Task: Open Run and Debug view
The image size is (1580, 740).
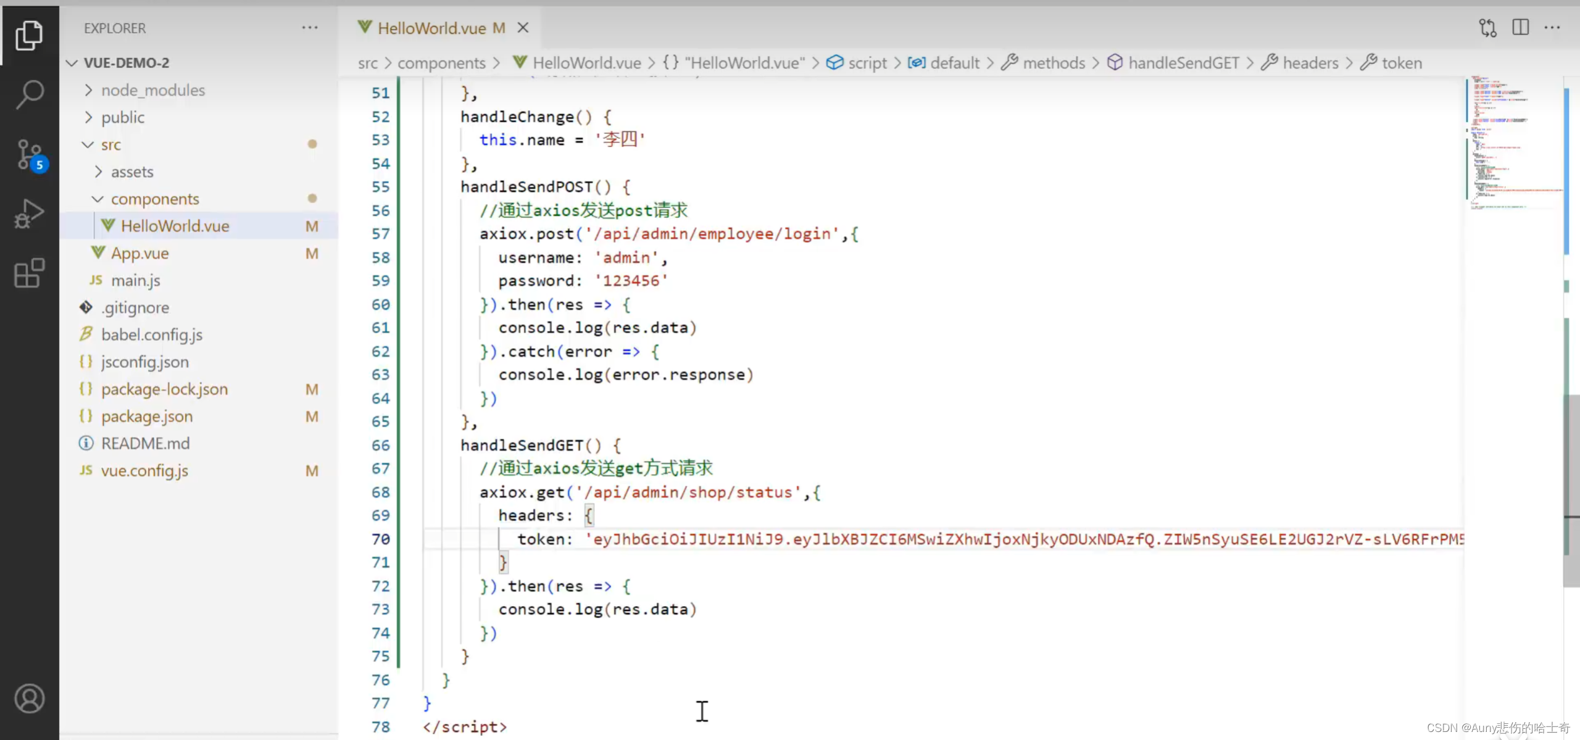Action: pos(29,214)
